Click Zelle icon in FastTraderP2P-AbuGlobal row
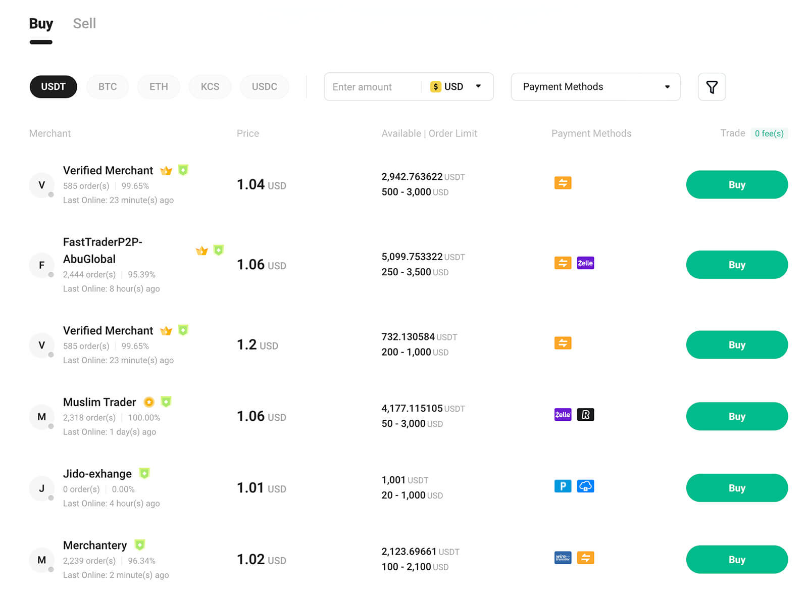The width and height of the screenshot is (808, 591). tap(585, 263)
